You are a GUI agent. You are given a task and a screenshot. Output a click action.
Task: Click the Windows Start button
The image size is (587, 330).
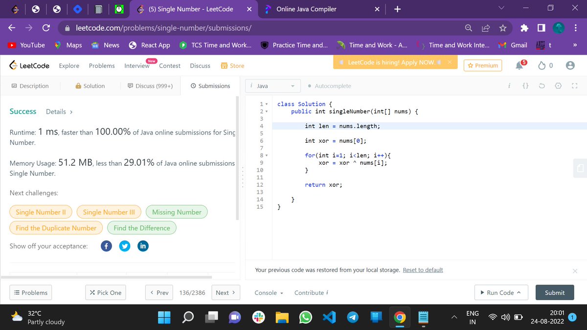coord(165,318)
